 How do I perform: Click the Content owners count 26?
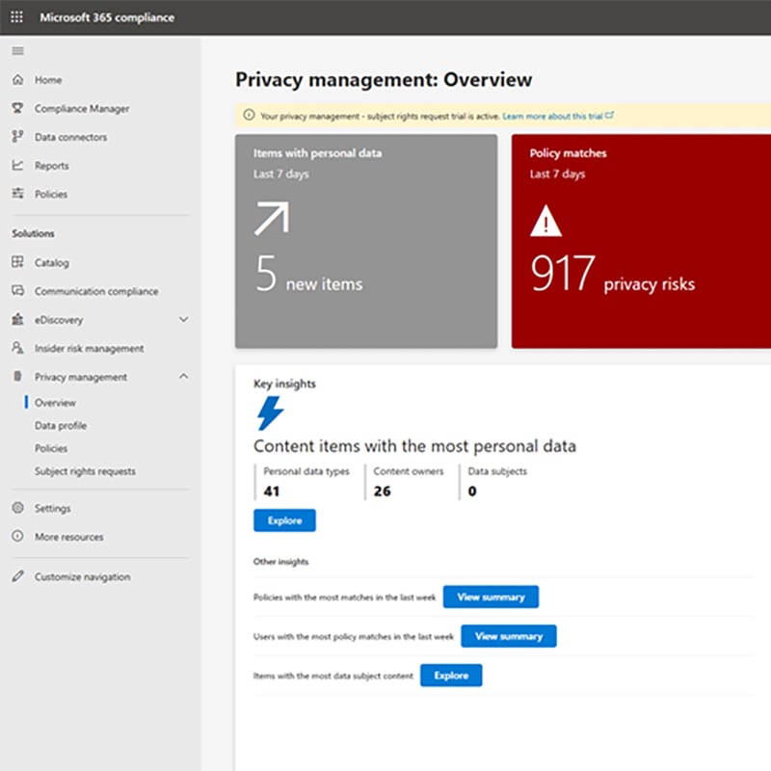(382, 491)
